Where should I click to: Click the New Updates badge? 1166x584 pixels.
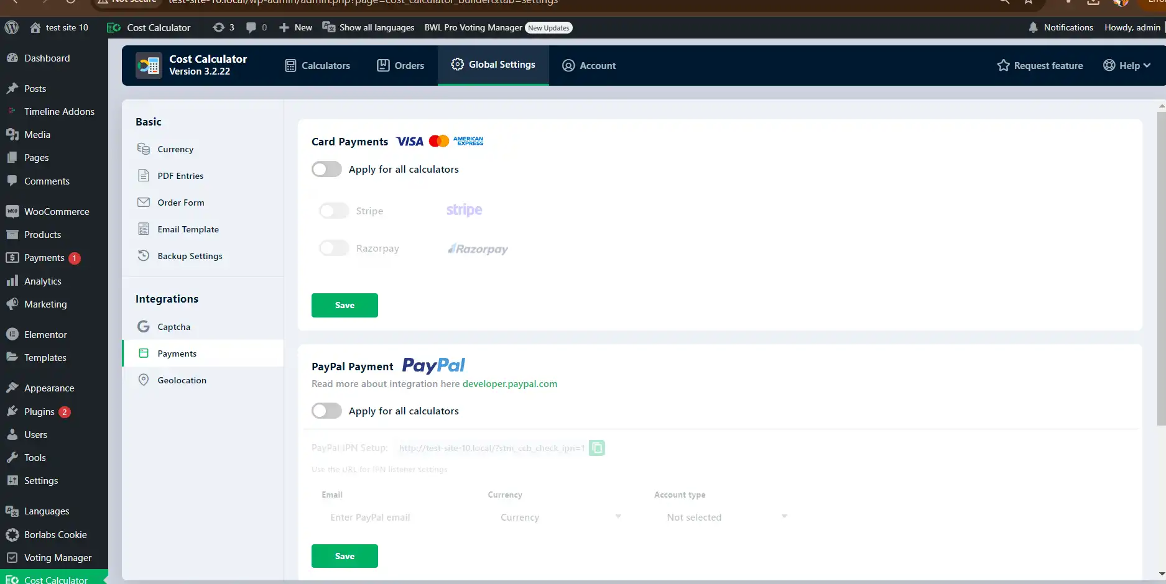click(548, 27)
